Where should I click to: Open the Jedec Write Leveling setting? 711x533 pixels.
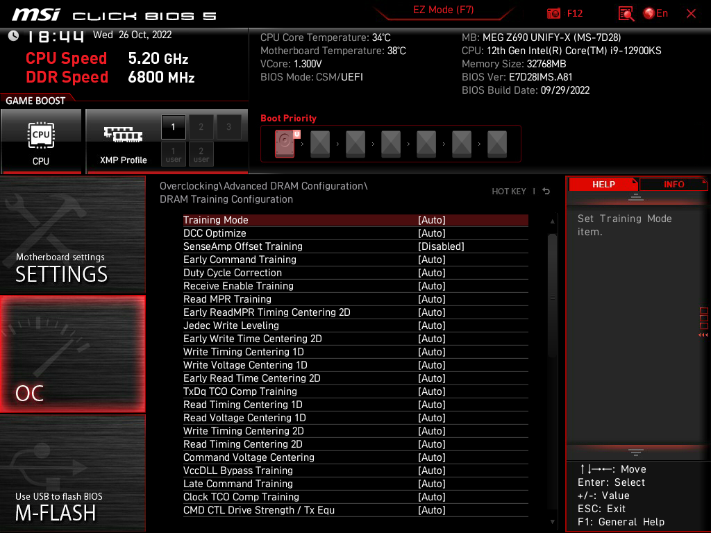click(x=355, y=325)
